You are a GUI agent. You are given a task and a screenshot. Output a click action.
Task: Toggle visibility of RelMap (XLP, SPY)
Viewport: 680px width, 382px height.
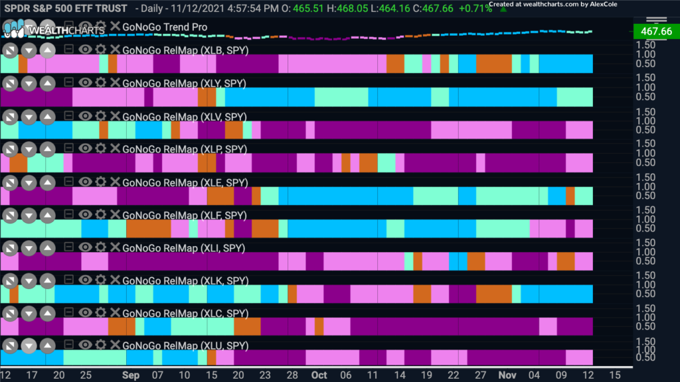coord(85,148)
